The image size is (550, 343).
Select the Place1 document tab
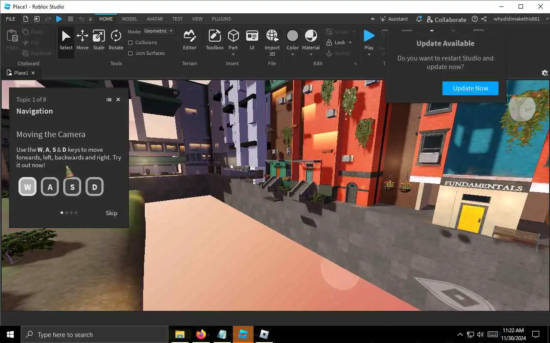21,73
